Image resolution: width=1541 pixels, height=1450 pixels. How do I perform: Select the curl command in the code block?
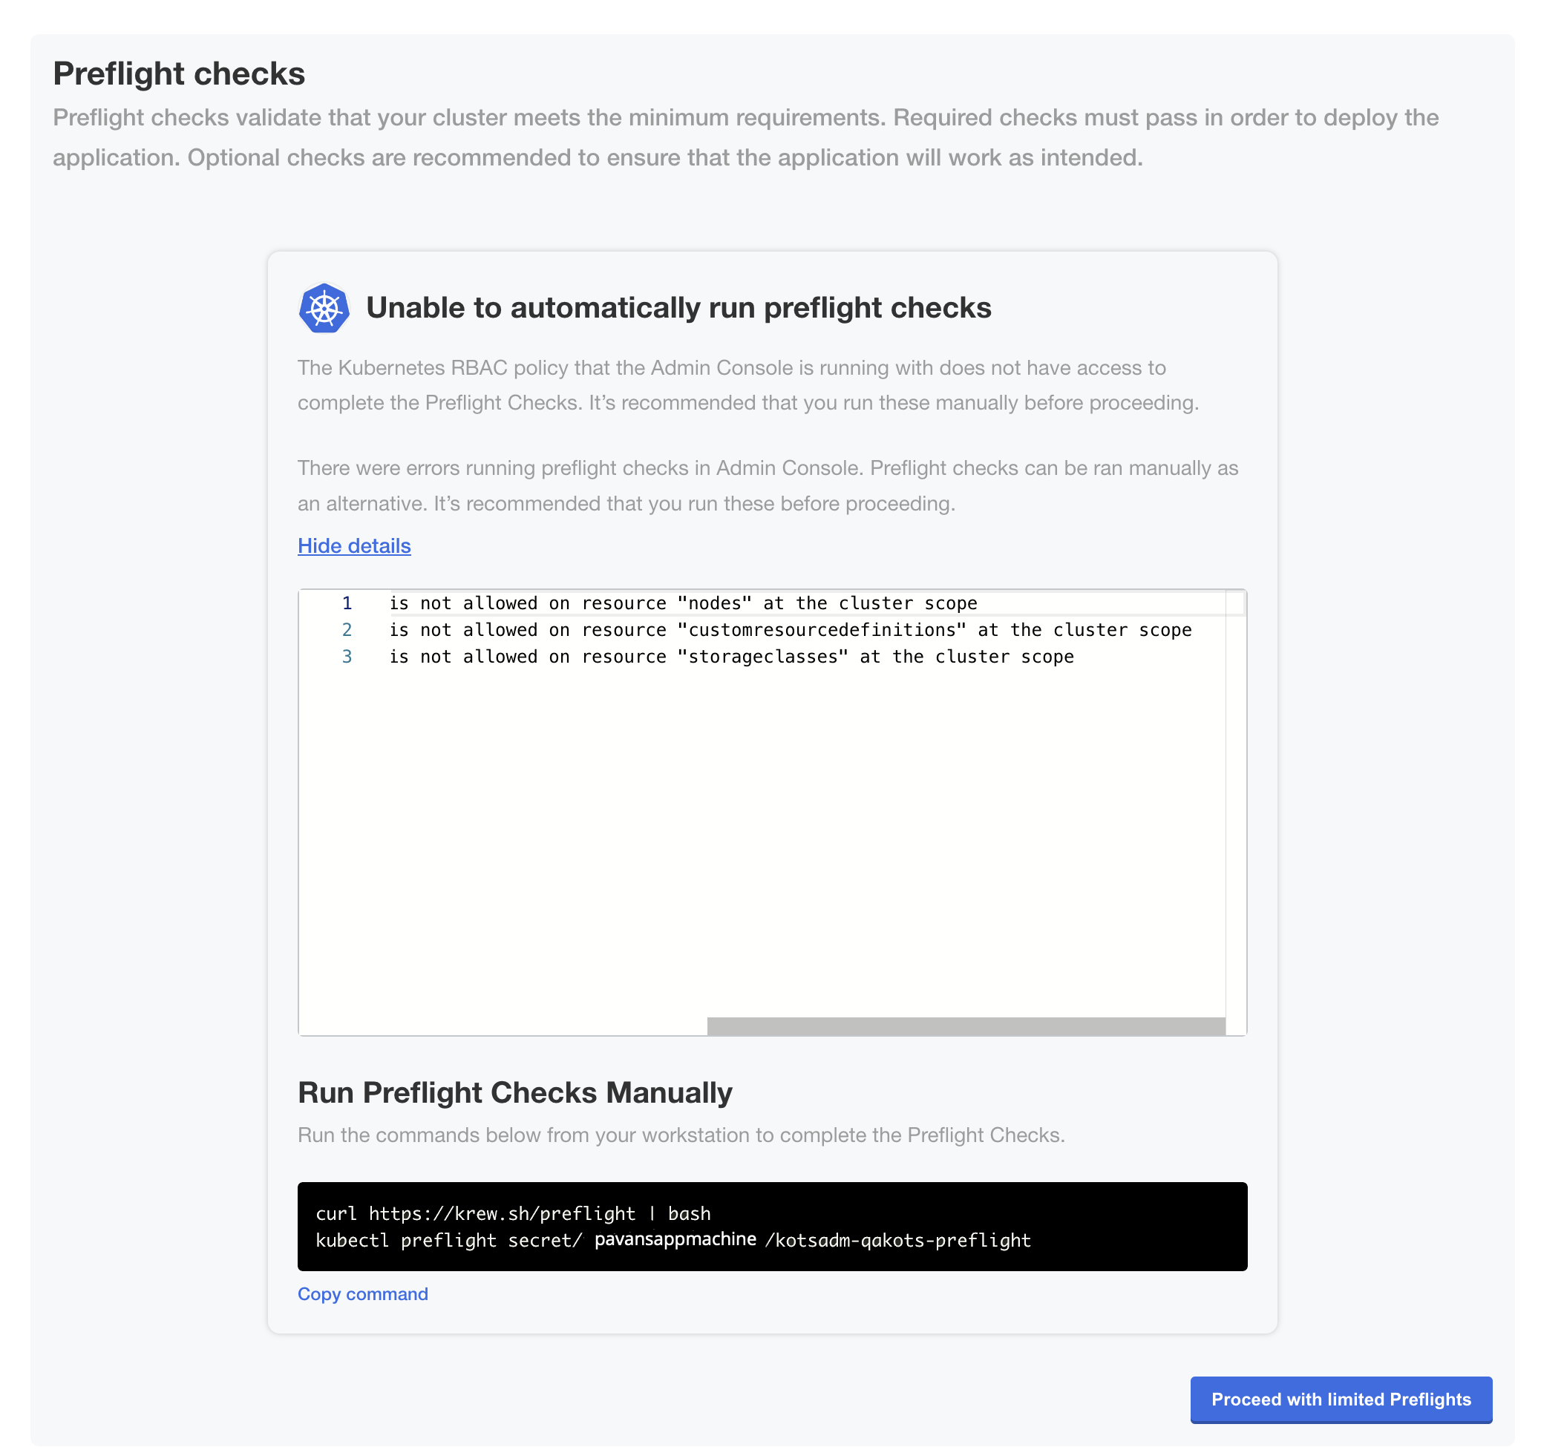513,1213
